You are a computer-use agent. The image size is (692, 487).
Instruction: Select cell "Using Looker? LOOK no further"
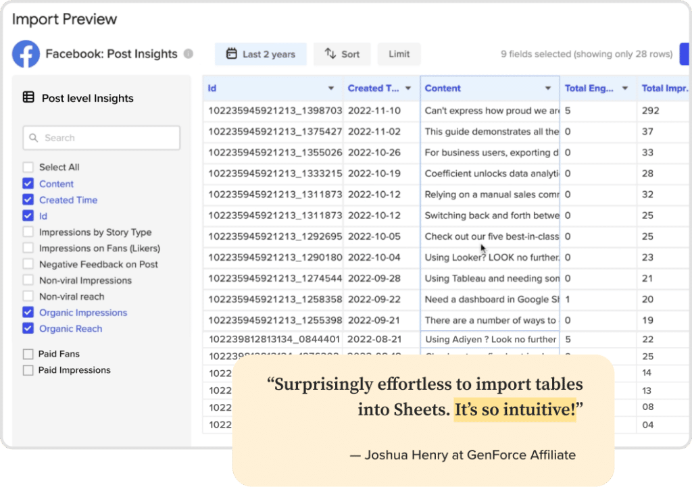tap(490, 257)
